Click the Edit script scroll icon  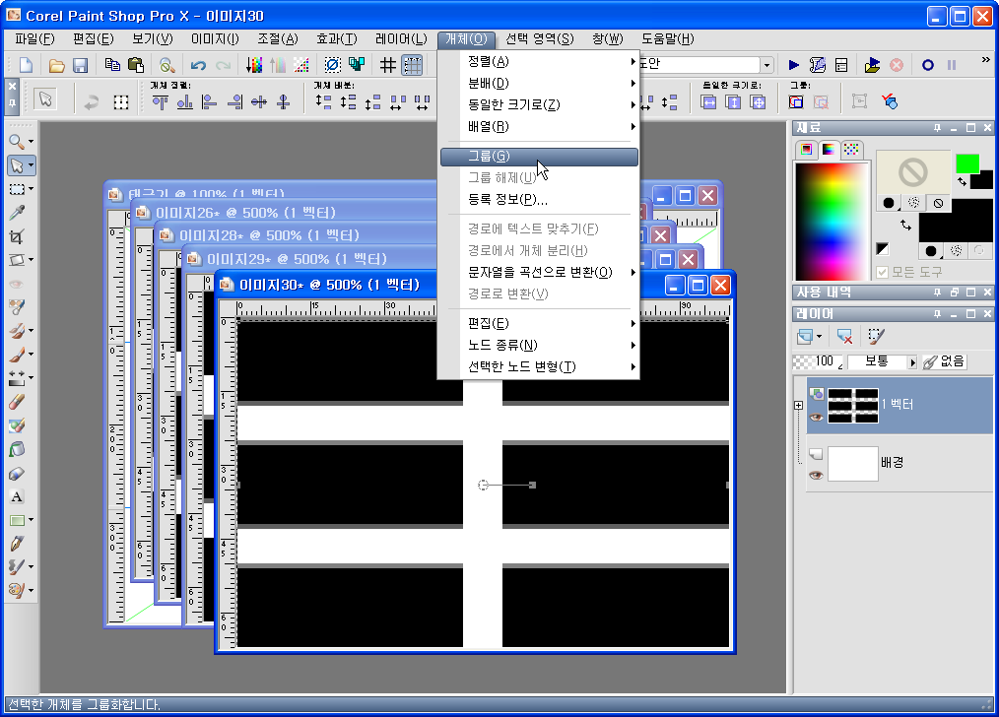point(818,65)
